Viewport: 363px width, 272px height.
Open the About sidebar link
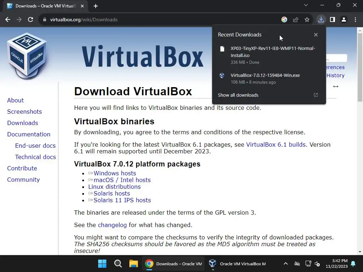click(x=16, y=100)
